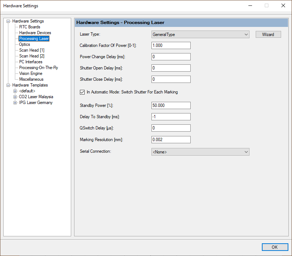Select Processing Laser in the tree
Screen dimensions: 292x256
click(34, 39)
